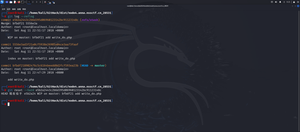Select the document window taskbar button
300x132 pixels.
click(45, 2)
